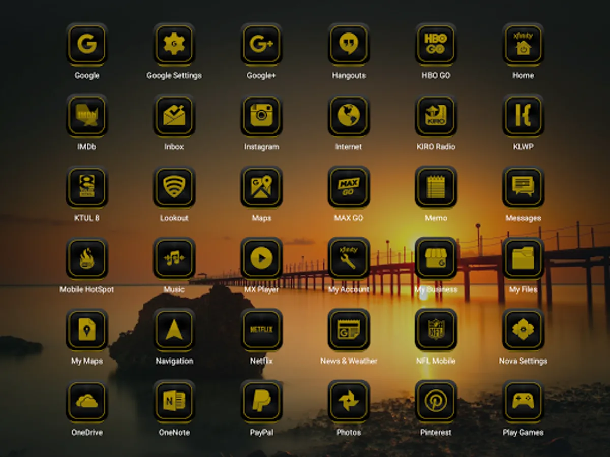This screenshot has height=457, width=610.
Task: Open the Lookout security app
Action: click(x=174, y=187)
